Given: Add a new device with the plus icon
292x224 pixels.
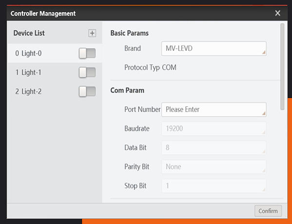Looking at the screenshot, I should coord(92,33).
